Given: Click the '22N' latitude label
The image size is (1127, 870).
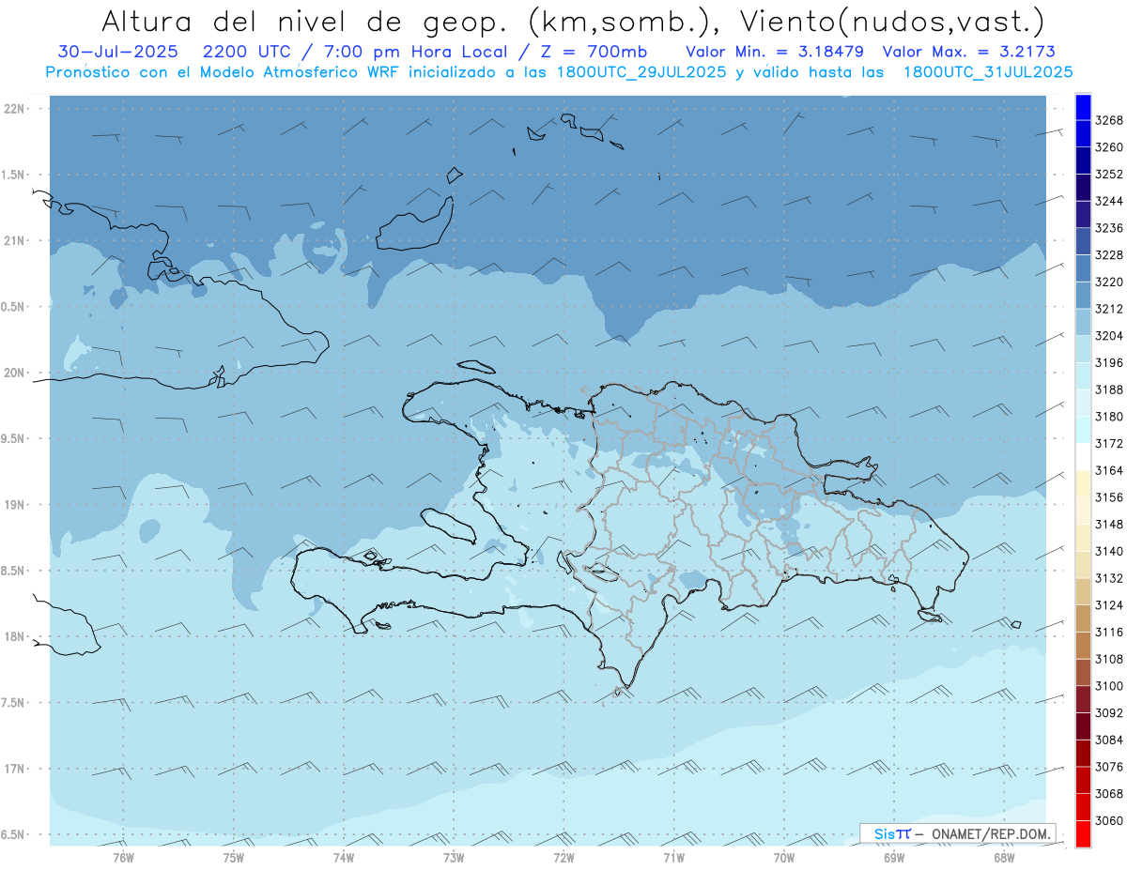Looking at the screenshot, I should click(x=15, y=109).
